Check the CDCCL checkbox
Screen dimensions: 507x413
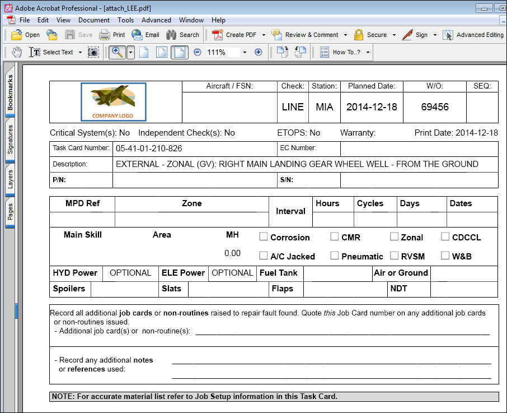tap(445, 236)
